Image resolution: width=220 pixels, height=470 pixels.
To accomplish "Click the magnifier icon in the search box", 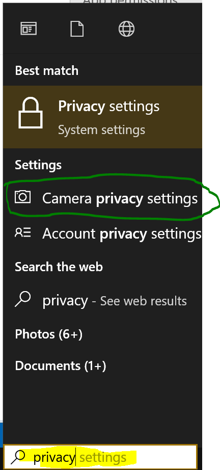I will (x=18, y=457).
